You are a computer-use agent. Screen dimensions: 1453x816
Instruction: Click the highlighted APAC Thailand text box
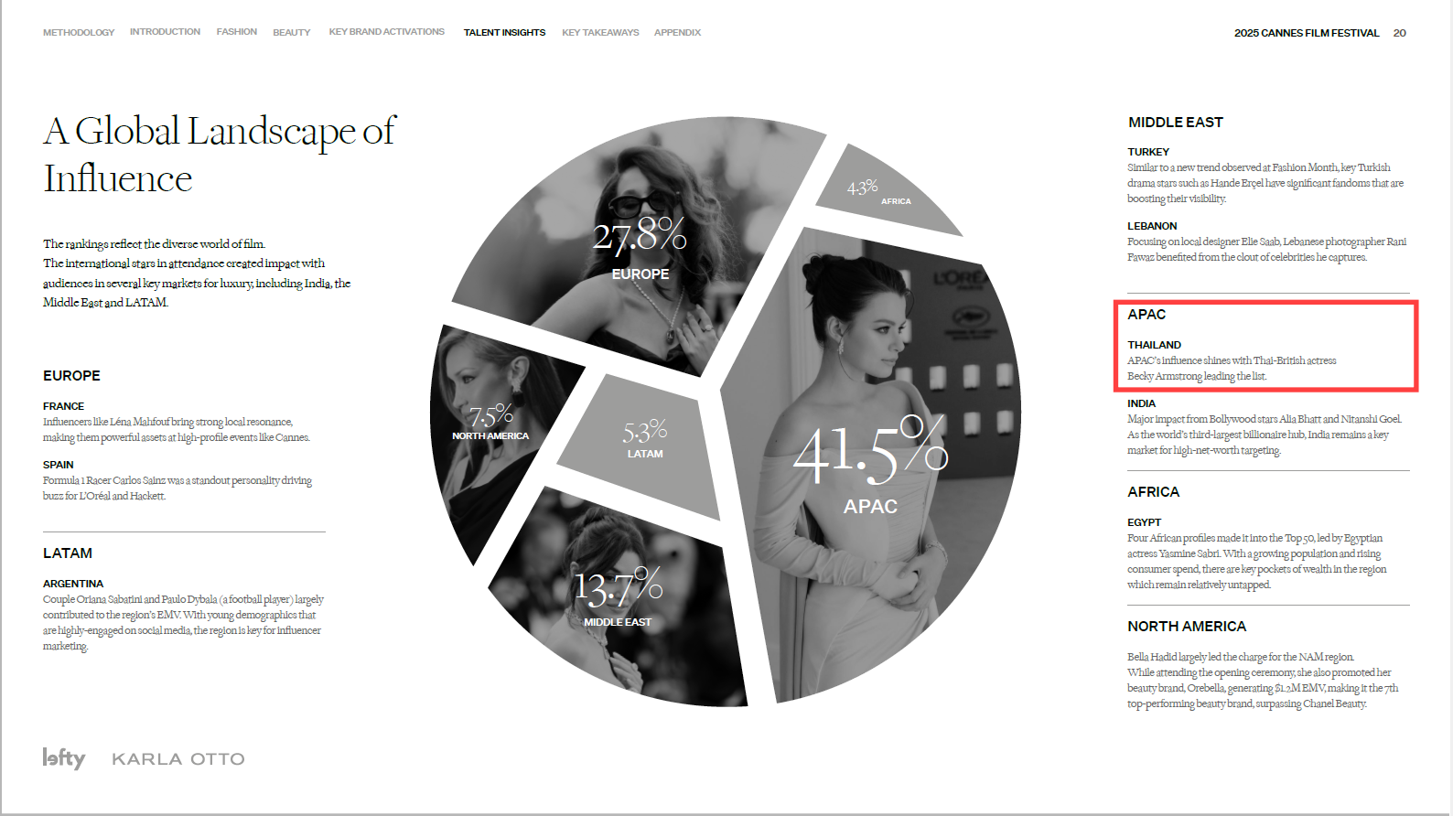(1265, 346)
